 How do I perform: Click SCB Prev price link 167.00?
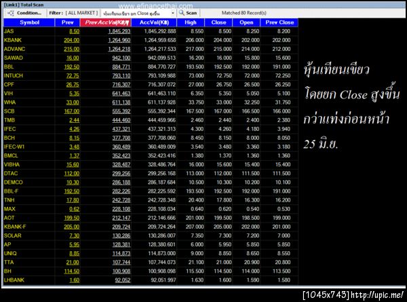tap(72, 111)
